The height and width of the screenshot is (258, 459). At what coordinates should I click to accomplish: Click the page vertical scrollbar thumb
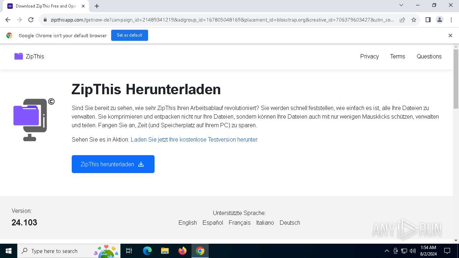coord(456,79)
